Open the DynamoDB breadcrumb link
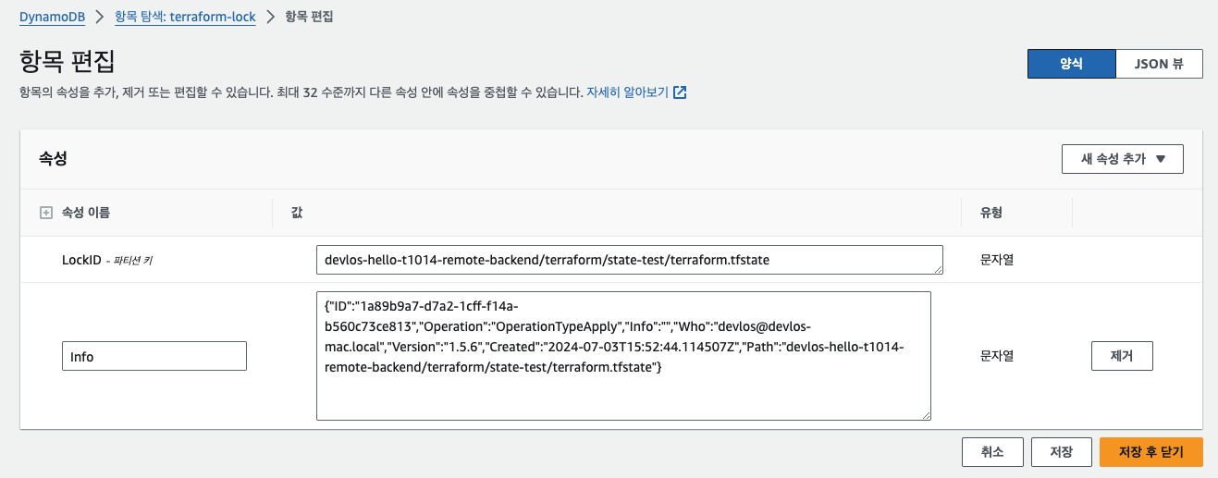The height and width of the screenshot is (478, 1218). click(52, 17)
